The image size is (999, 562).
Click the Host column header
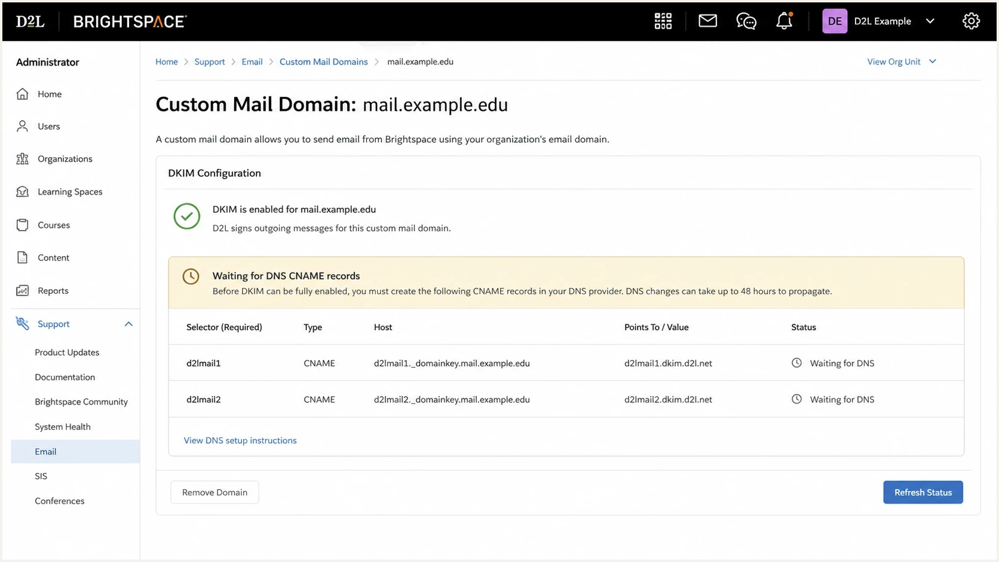pos(383,327)
